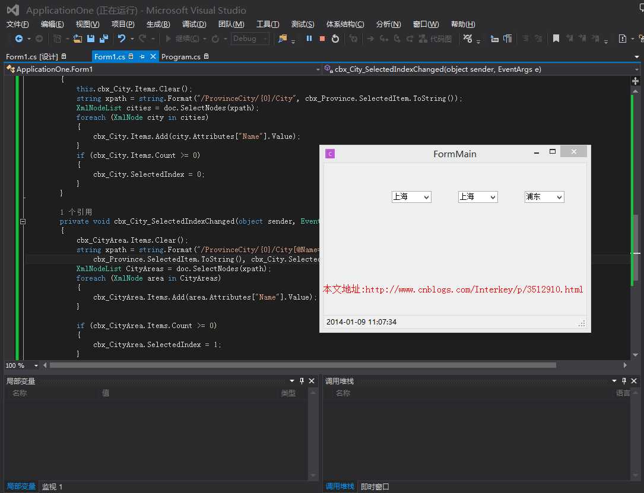Screen dimensions: 644x493
Task: Close the Call Stack (调用堆栈) panel
Action: (x=634, y=381)
